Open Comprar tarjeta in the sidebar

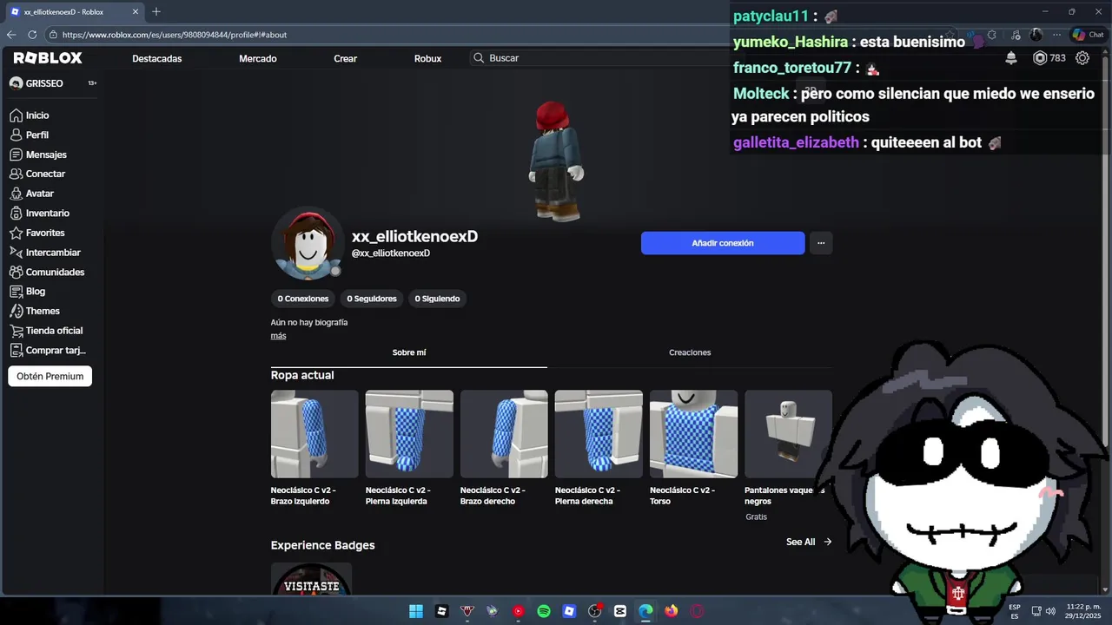48,351
